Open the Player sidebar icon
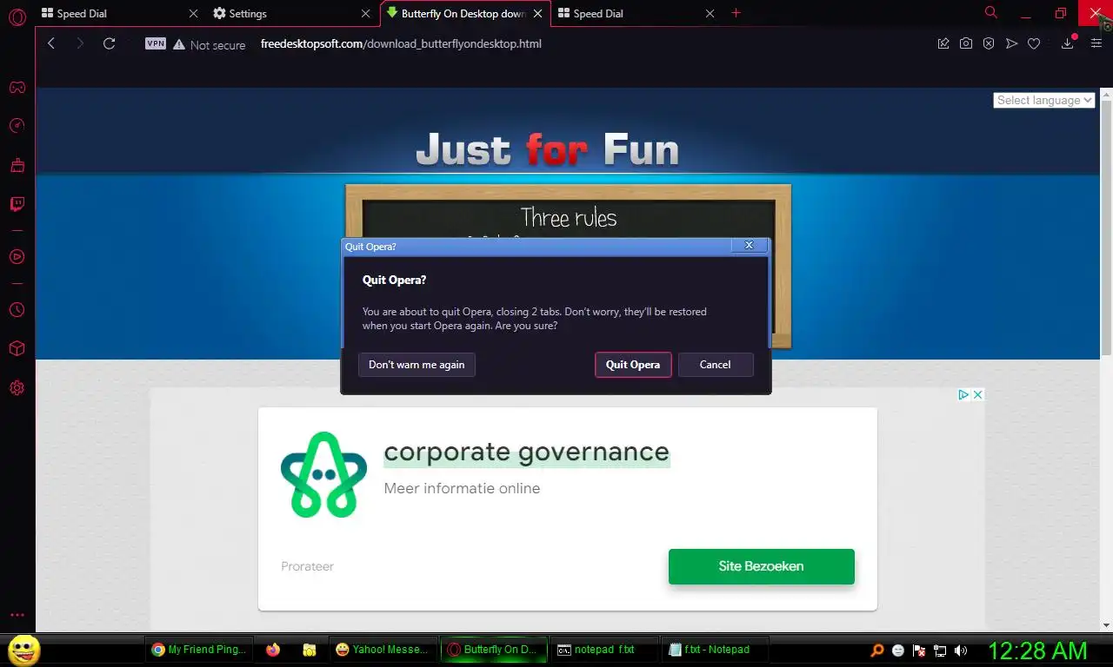 click(x=17, y=256)
